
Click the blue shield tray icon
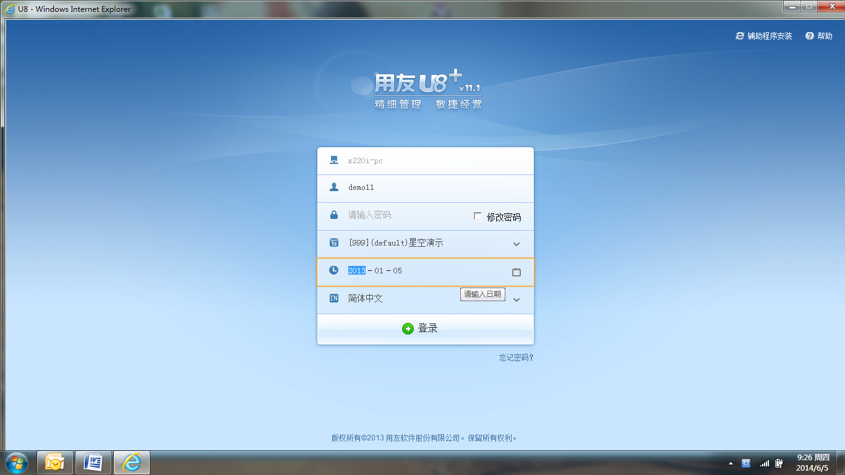tap(746, 463)
